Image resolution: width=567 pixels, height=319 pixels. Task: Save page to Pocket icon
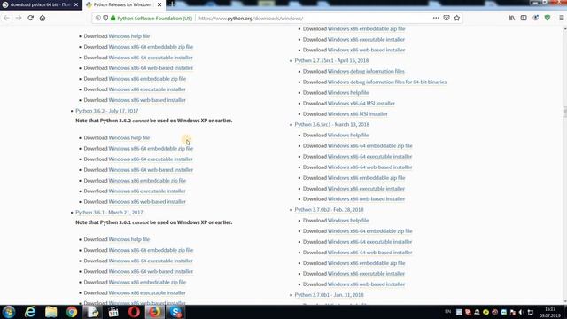click(x=447, y=18)
